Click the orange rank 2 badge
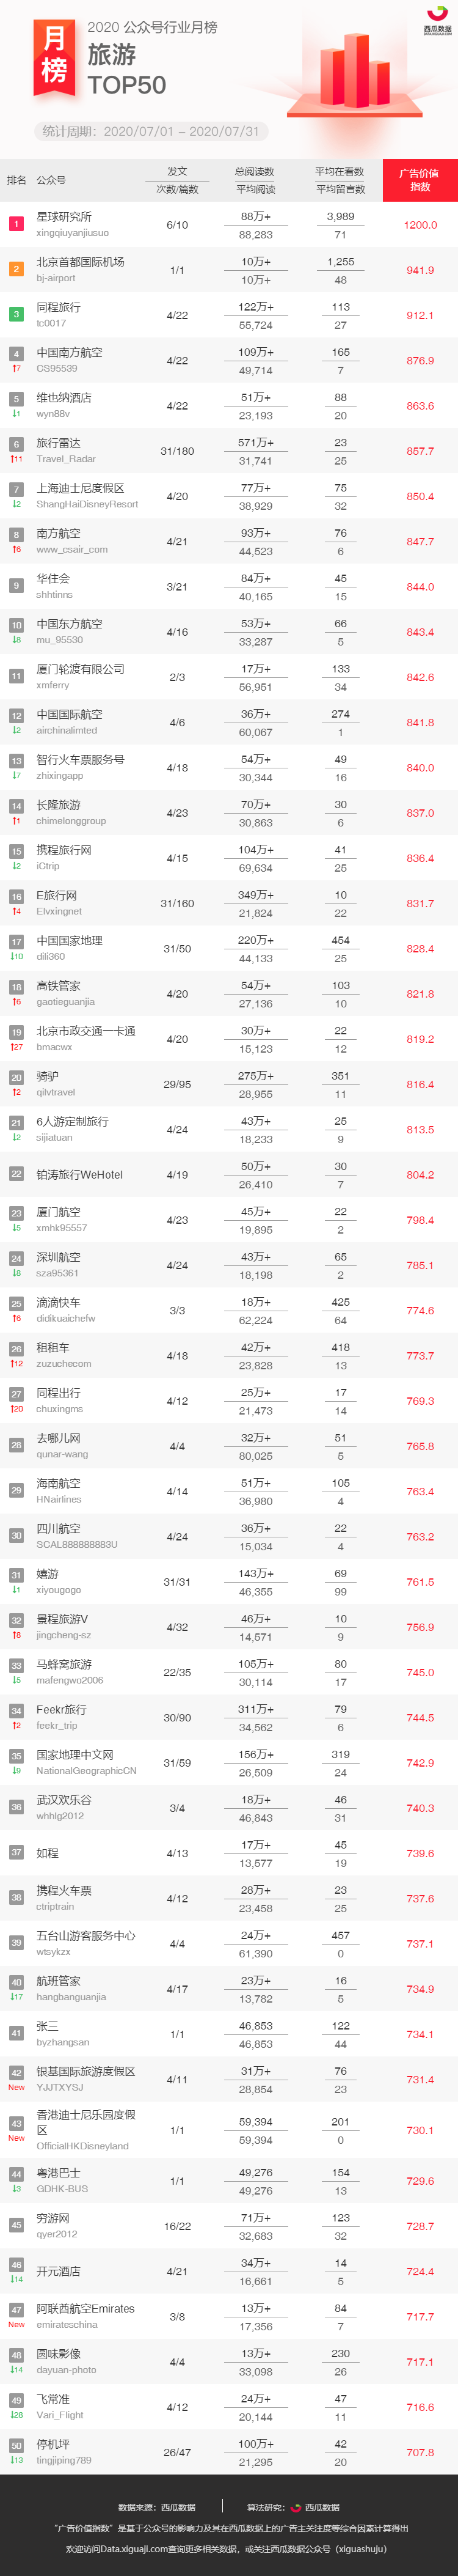Screen dimensions: 458x2576 [x=16, y=269]
